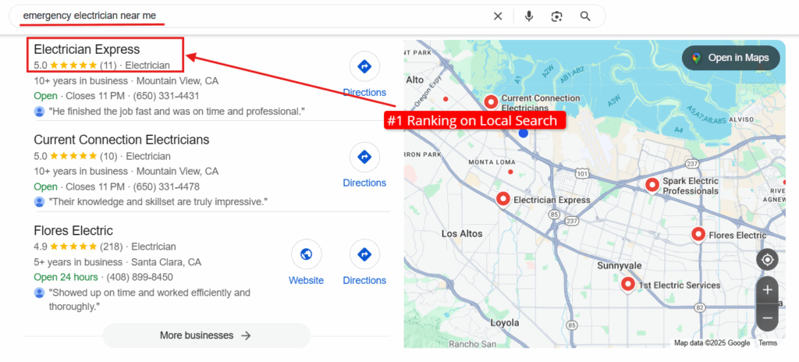799x362 pixels.
Task: Select the '5+ years in business · Santa Clara, CA' line
Action: (x=117, y=262)
